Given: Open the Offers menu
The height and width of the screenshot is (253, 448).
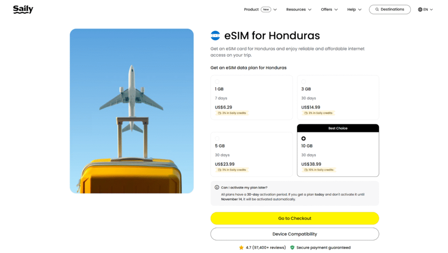Looking at the screenshot, I should (x=329, y=9).
